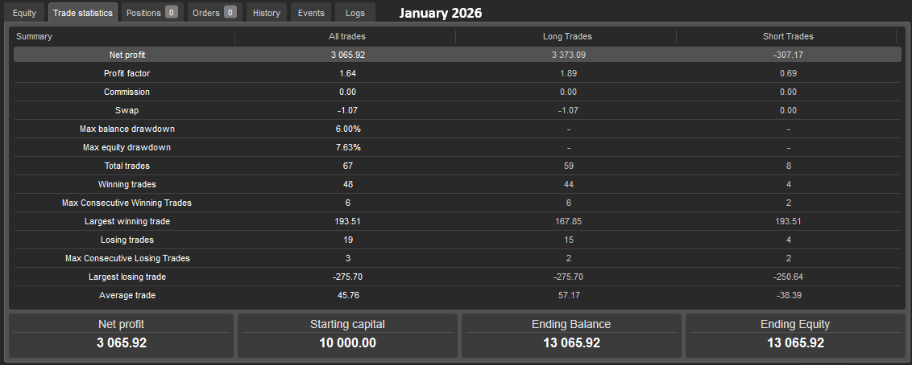Screen dimensions: 912x365
Task: Click the Starting capital summary box
Action: click(347, 334)
